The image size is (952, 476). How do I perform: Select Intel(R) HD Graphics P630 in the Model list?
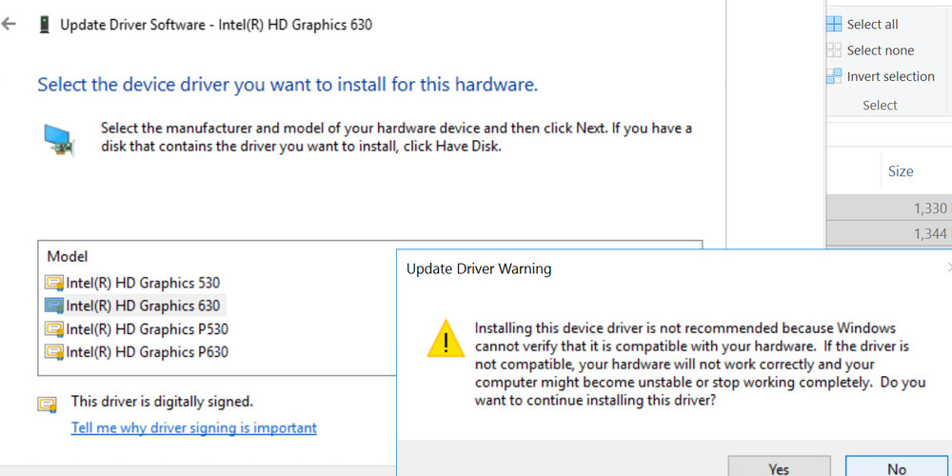147,352
